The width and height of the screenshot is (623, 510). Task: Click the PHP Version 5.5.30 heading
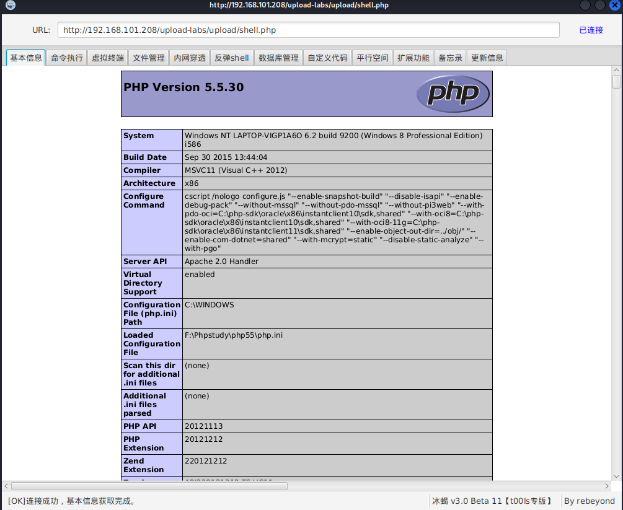pos(183,87)
